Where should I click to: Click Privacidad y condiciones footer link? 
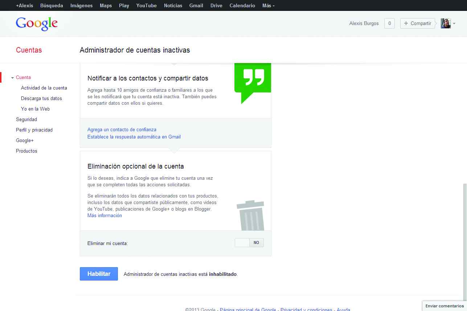pyautogui.click(x=306, y=310)
